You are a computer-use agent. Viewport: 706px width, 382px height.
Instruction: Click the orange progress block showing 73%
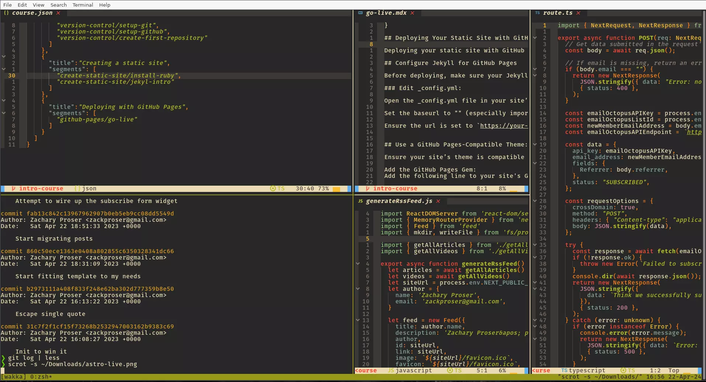tap(337, 188)
